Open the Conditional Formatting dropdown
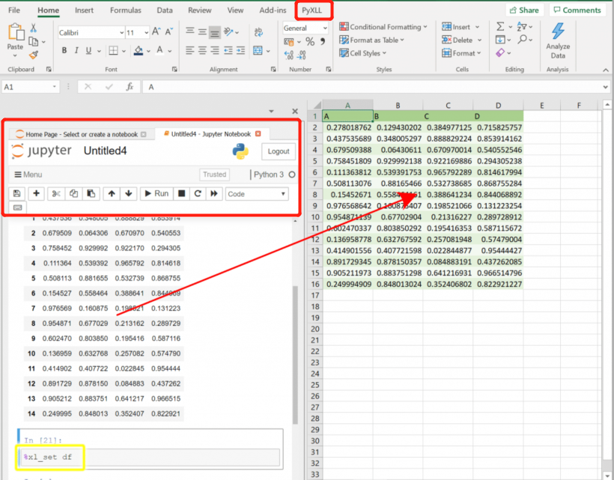The height and width of the screenshot is (480, 614). tap(383, 27)
